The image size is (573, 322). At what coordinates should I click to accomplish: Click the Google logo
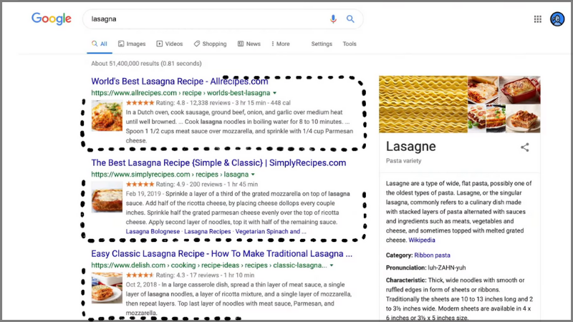click(51, 19)
